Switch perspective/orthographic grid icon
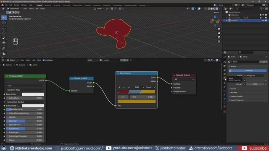Image resolution: width=269 pixels, height=151 pixels. click(x=219, y=42)
